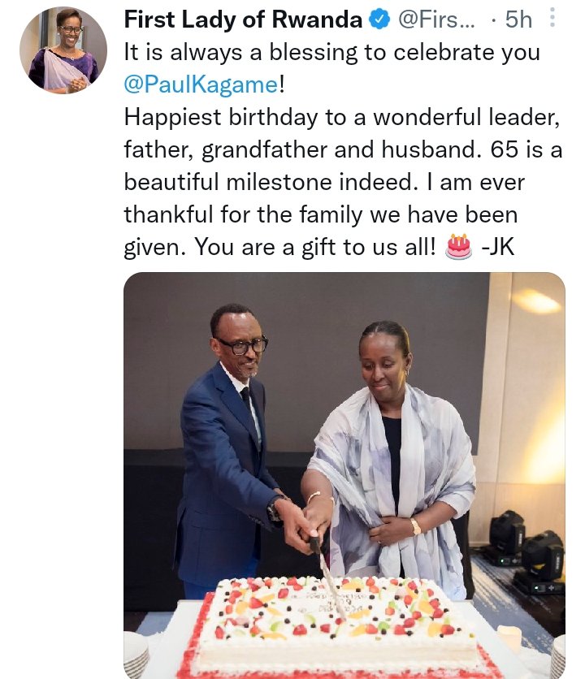This screenshot has height=679, width=585.
Task: Open the @PaulKagame mention link
Action: coord(201,84)
